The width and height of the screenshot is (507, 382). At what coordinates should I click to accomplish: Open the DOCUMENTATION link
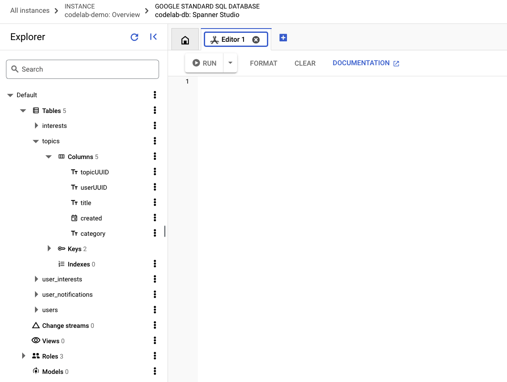click(365, 63)
